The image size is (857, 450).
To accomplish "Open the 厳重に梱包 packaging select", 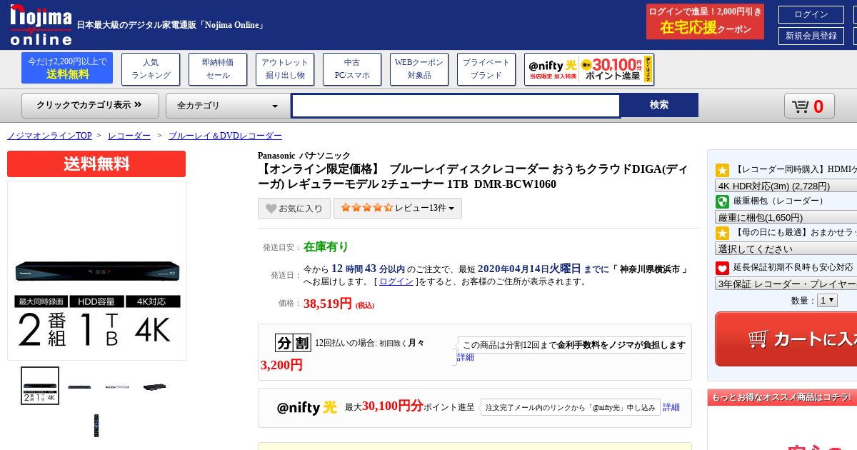I will click(x=786, y=217).
